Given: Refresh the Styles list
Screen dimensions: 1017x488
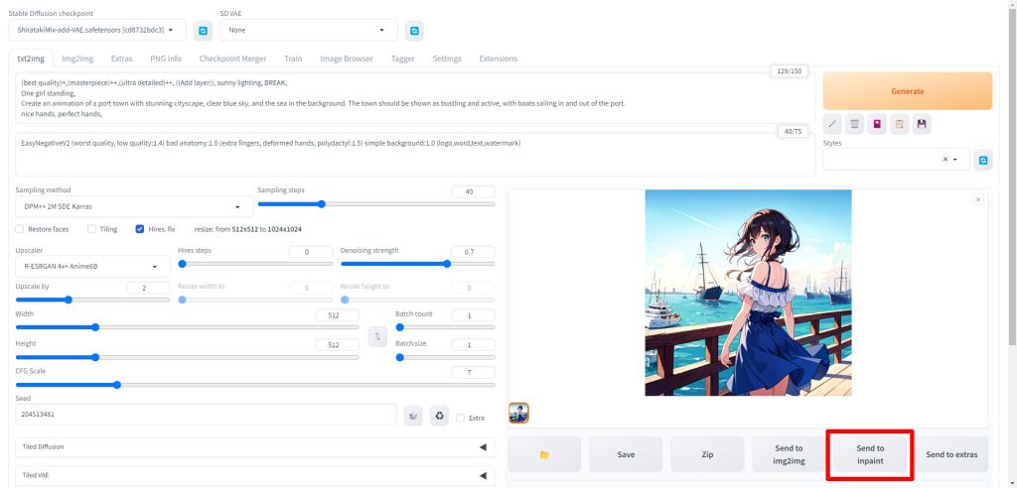Looking at the screenshot, I should (x=983, y=160).
